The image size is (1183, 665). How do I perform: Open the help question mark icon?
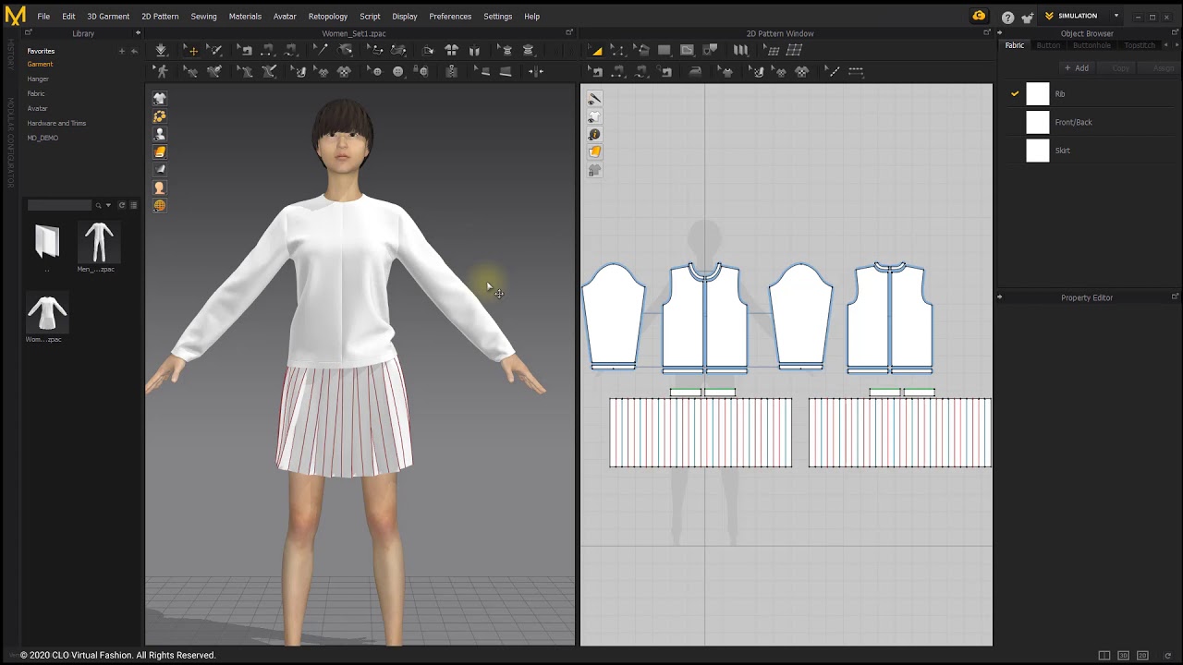[1007, 17]
